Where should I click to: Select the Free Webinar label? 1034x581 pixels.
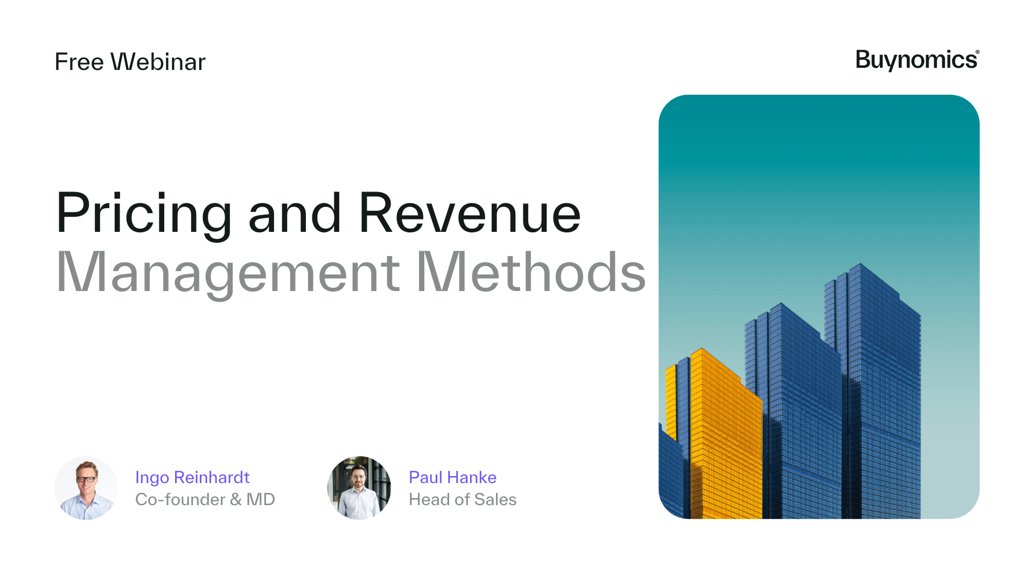point(130,62)
